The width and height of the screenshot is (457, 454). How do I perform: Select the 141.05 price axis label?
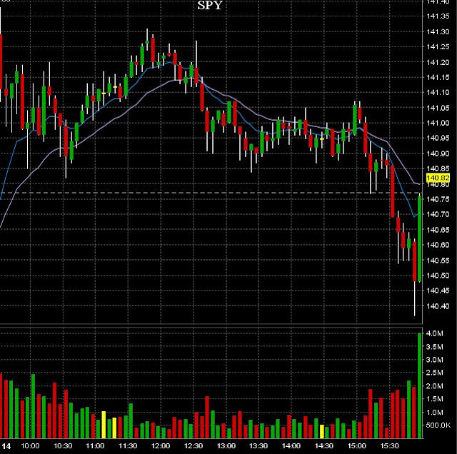click(438, 108)
